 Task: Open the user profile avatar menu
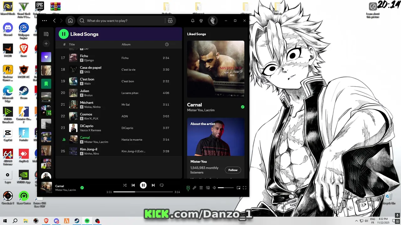(212, 21)
